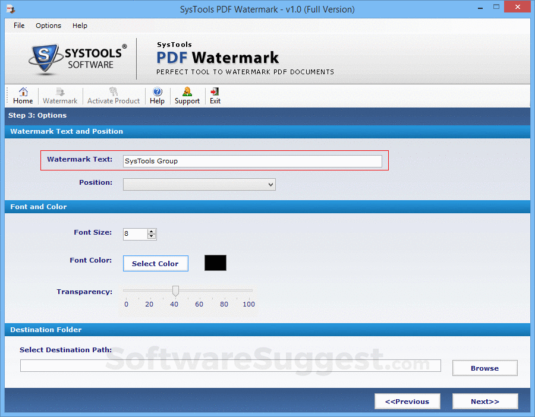
Task: Click the Font Size value box
Action: (x=136, y=234)
